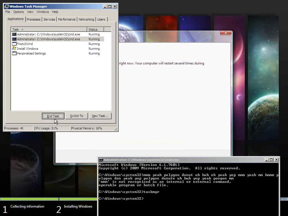The image size is (288, 216).
Task: Select the FirstUXWnd task
Action: 58,44
